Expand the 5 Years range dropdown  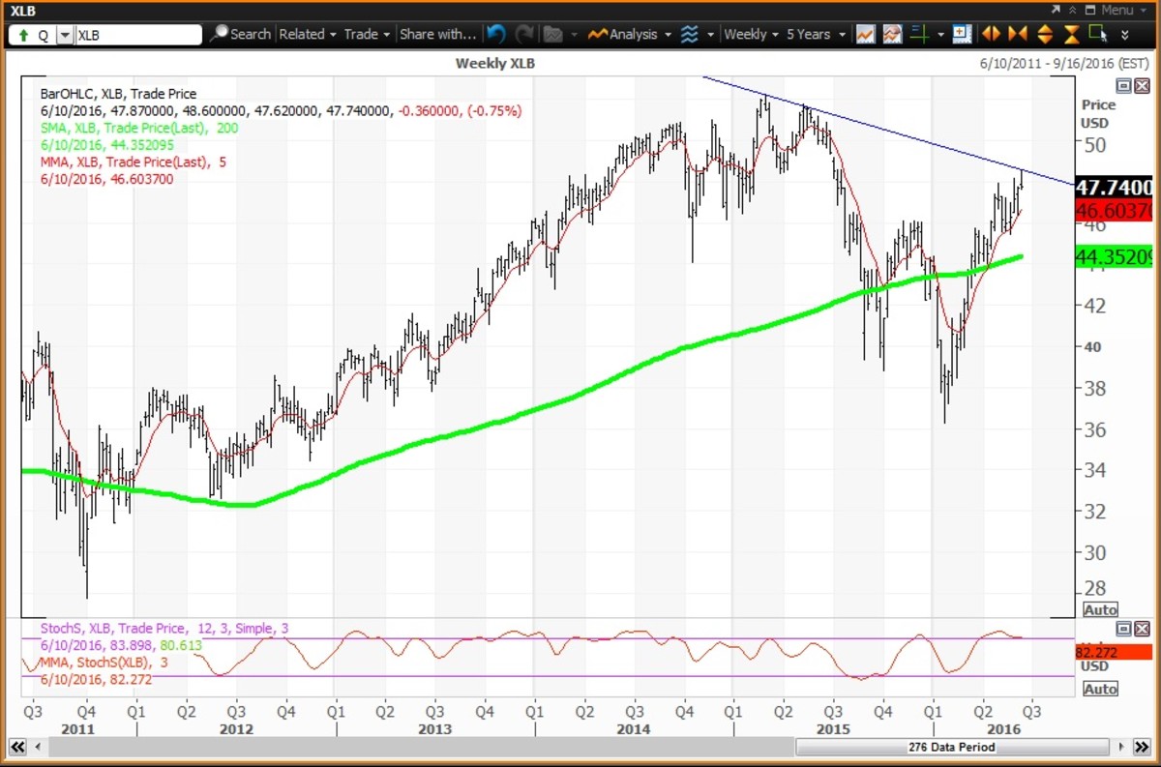pyautogui.click(x=815, y=34)
